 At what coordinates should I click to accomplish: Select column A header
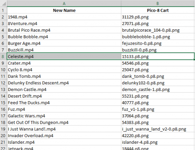(x=64, y=4)
